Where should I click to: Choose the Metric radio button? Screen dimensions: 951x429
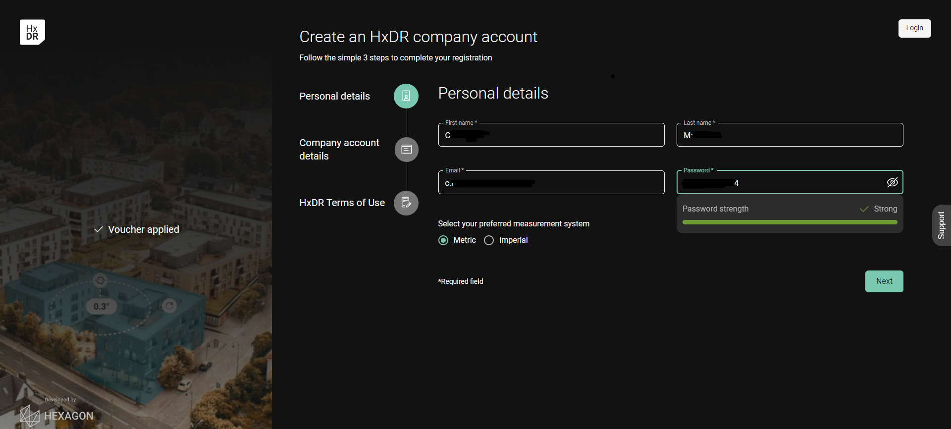[x=443, y=240]
